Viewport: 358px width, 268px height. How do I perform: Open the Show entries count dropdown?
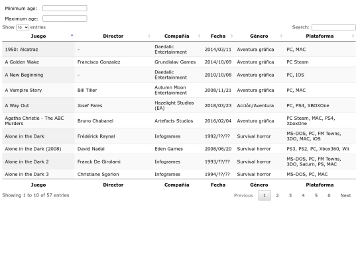[x=23, y=27]
